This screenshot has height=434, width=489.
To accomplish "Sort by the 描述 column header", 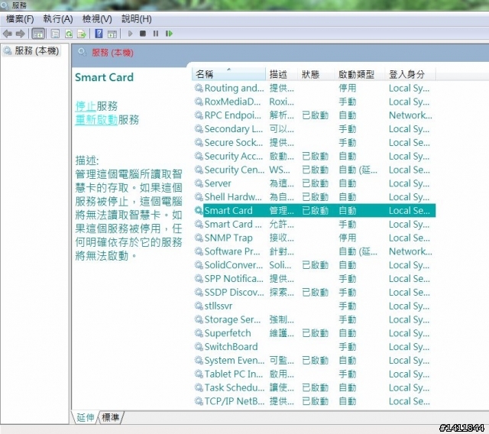I will coord(281,74).
